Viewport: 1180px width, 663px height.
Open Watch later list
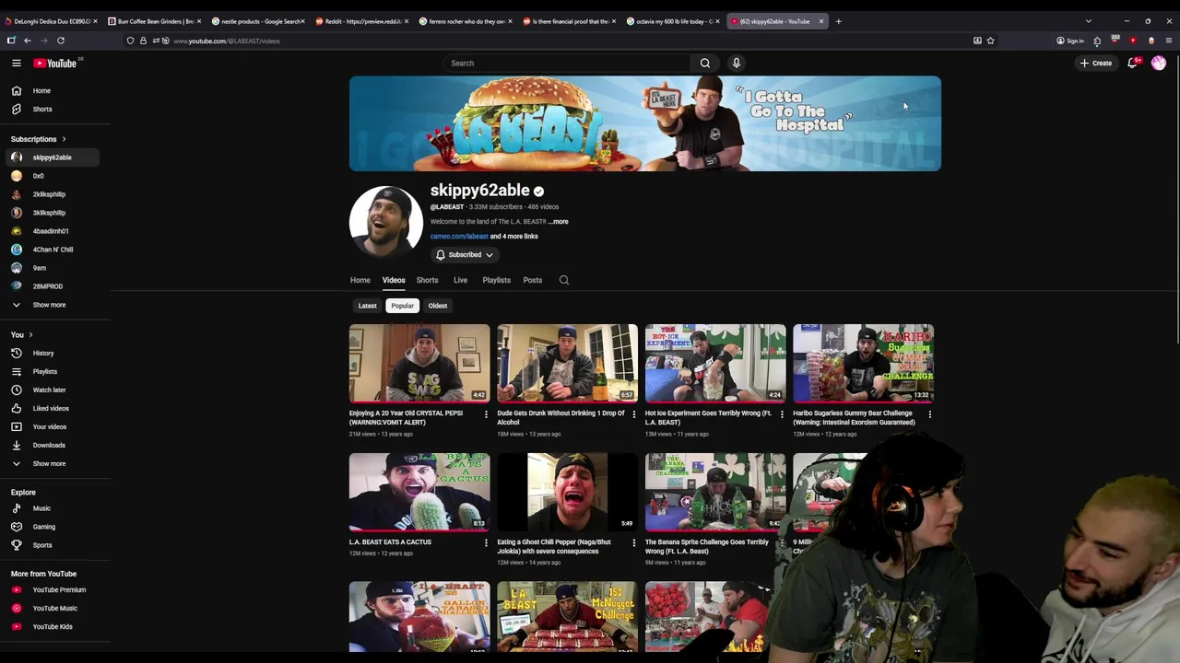coord(51,390)
